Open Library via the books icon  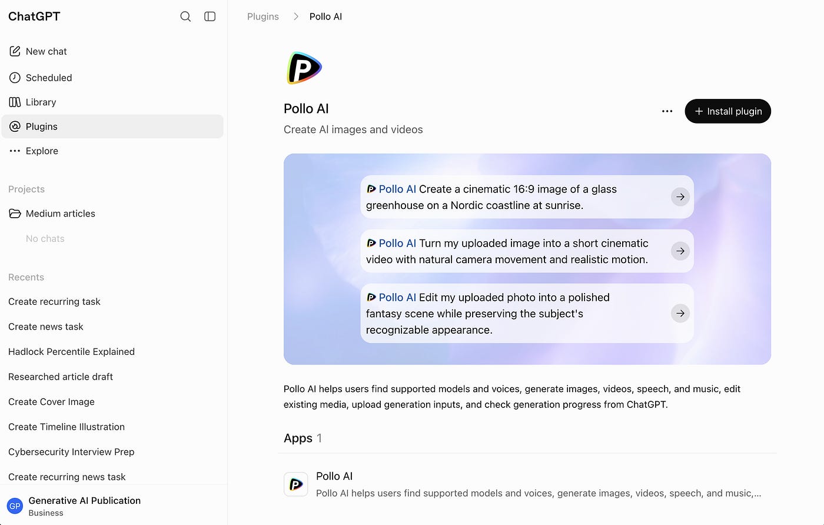pos(15,102)
